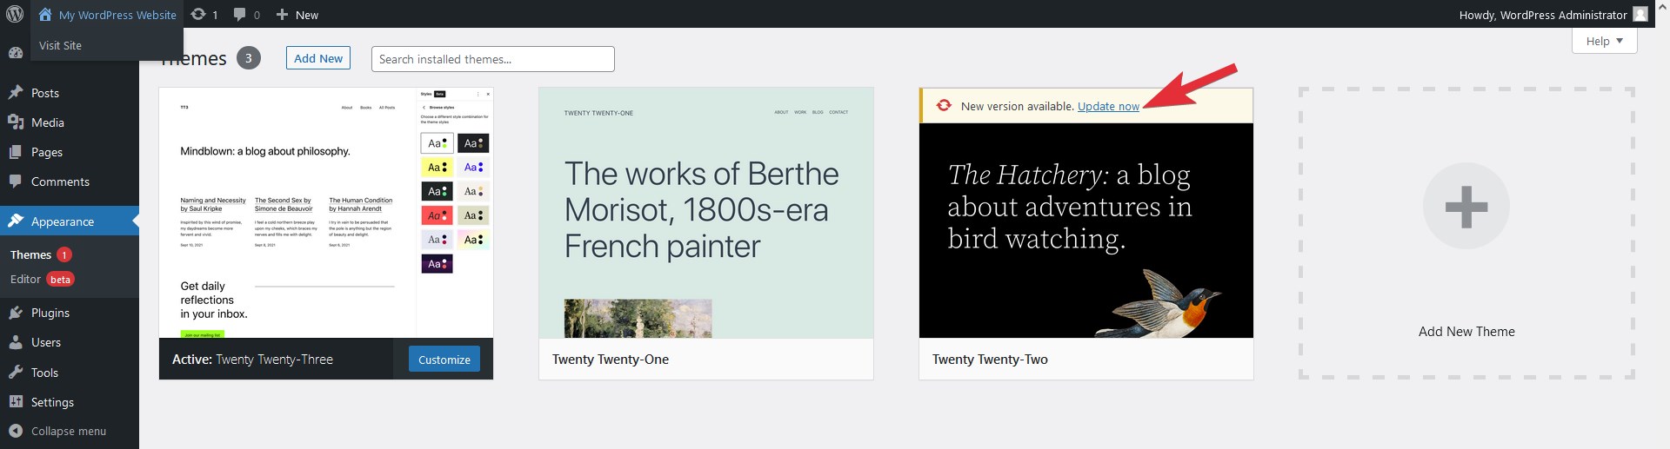Open the Tools menu

click(70, 373)
